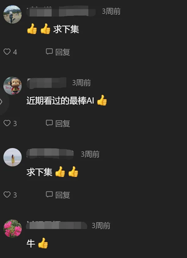Like the first '求下集' comment with 4 likes
Screen dimensions: 187x258
pyautogui.click(x=7, y=52)
